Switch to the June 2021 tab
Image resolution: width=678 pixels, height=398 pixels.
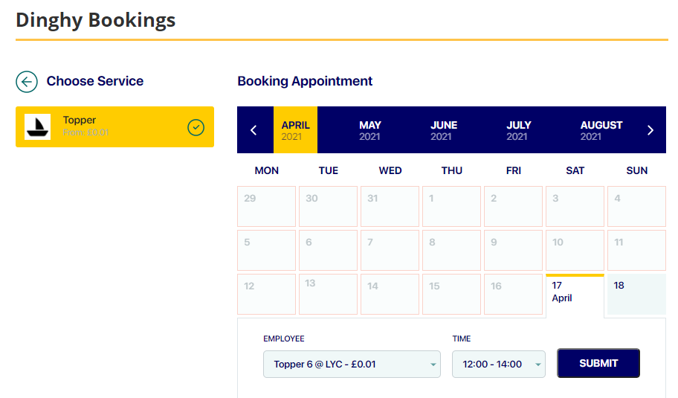tap(444, 130)
